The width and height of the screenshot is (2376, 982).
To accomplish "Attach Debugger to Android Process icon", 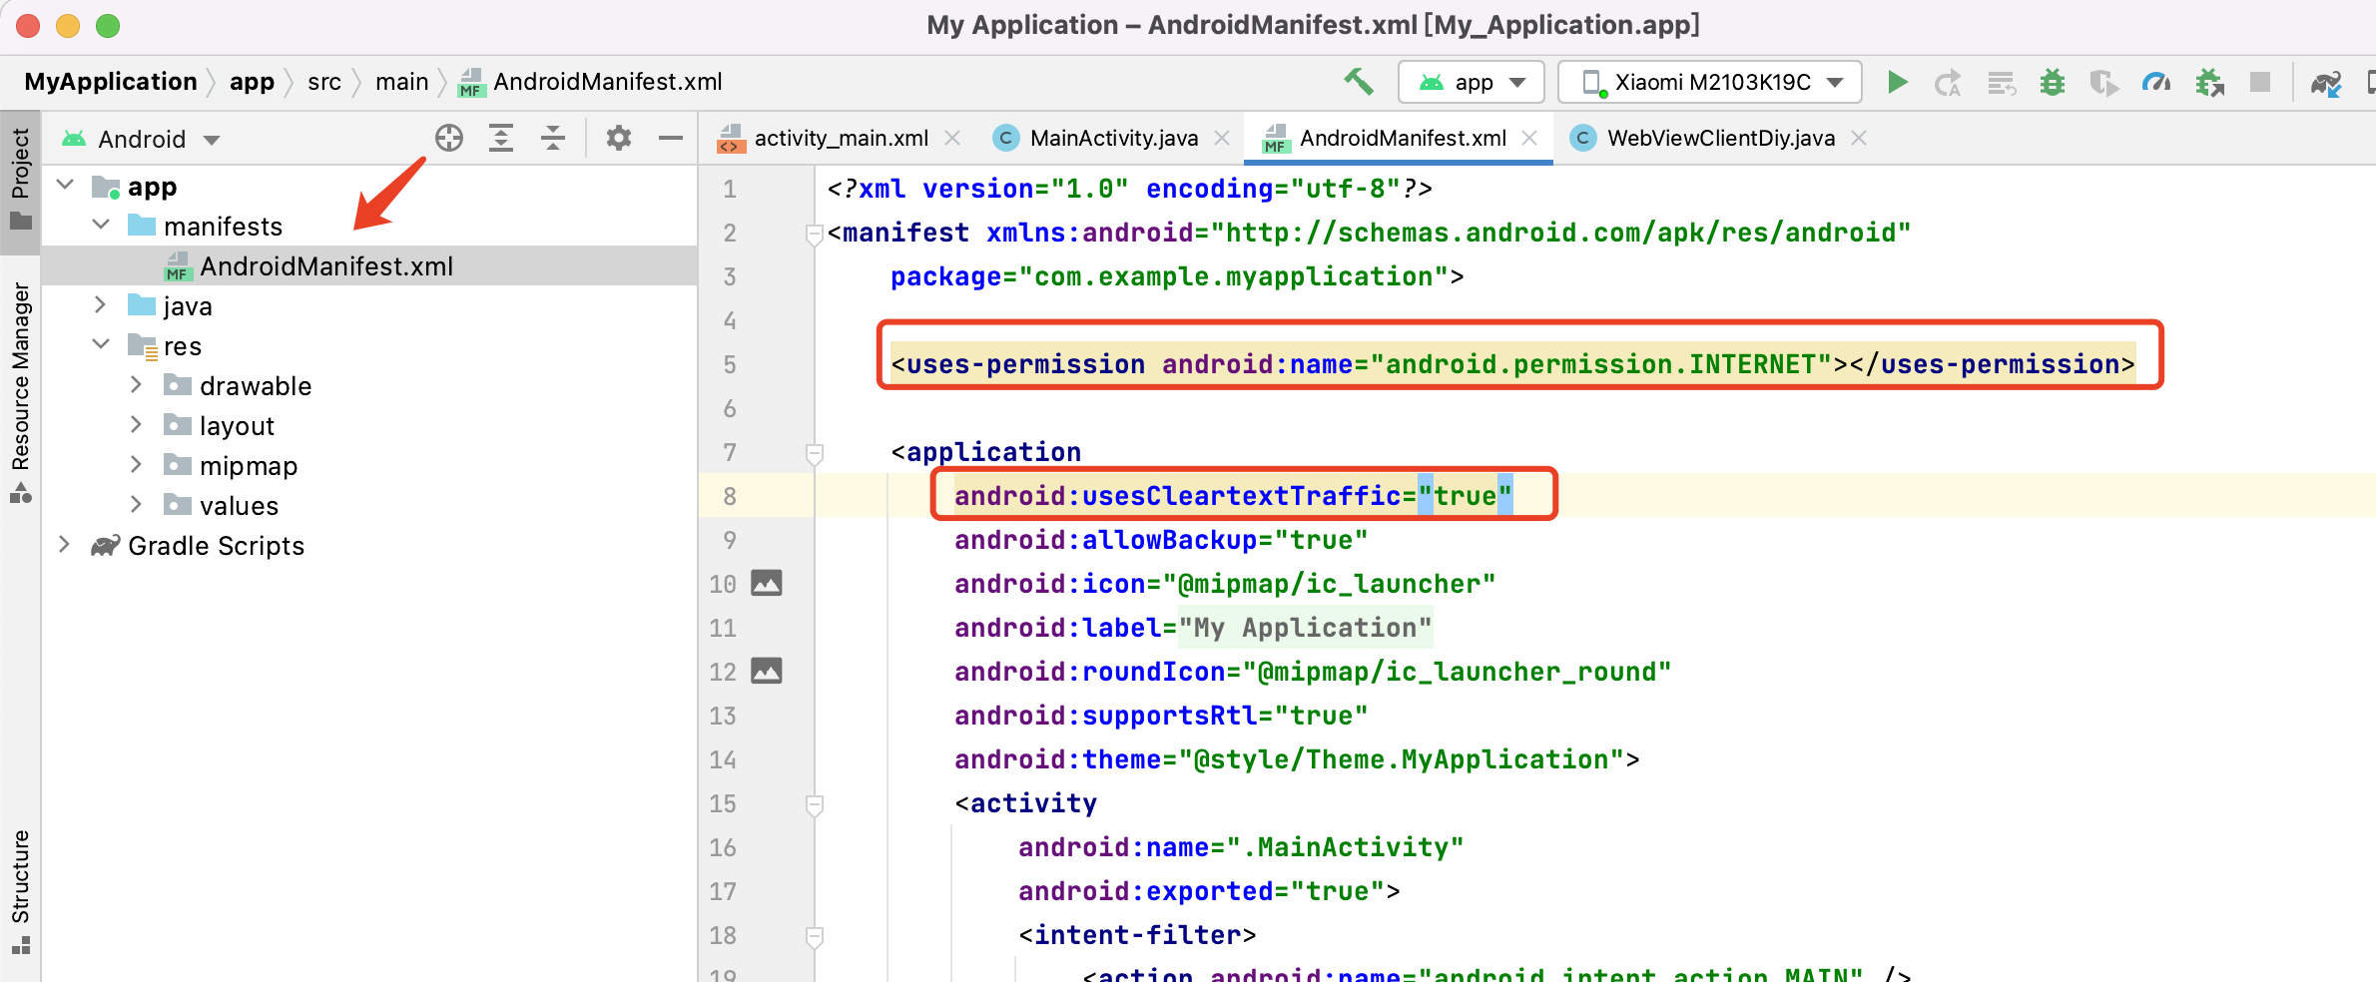I will tap(2209, 83).
